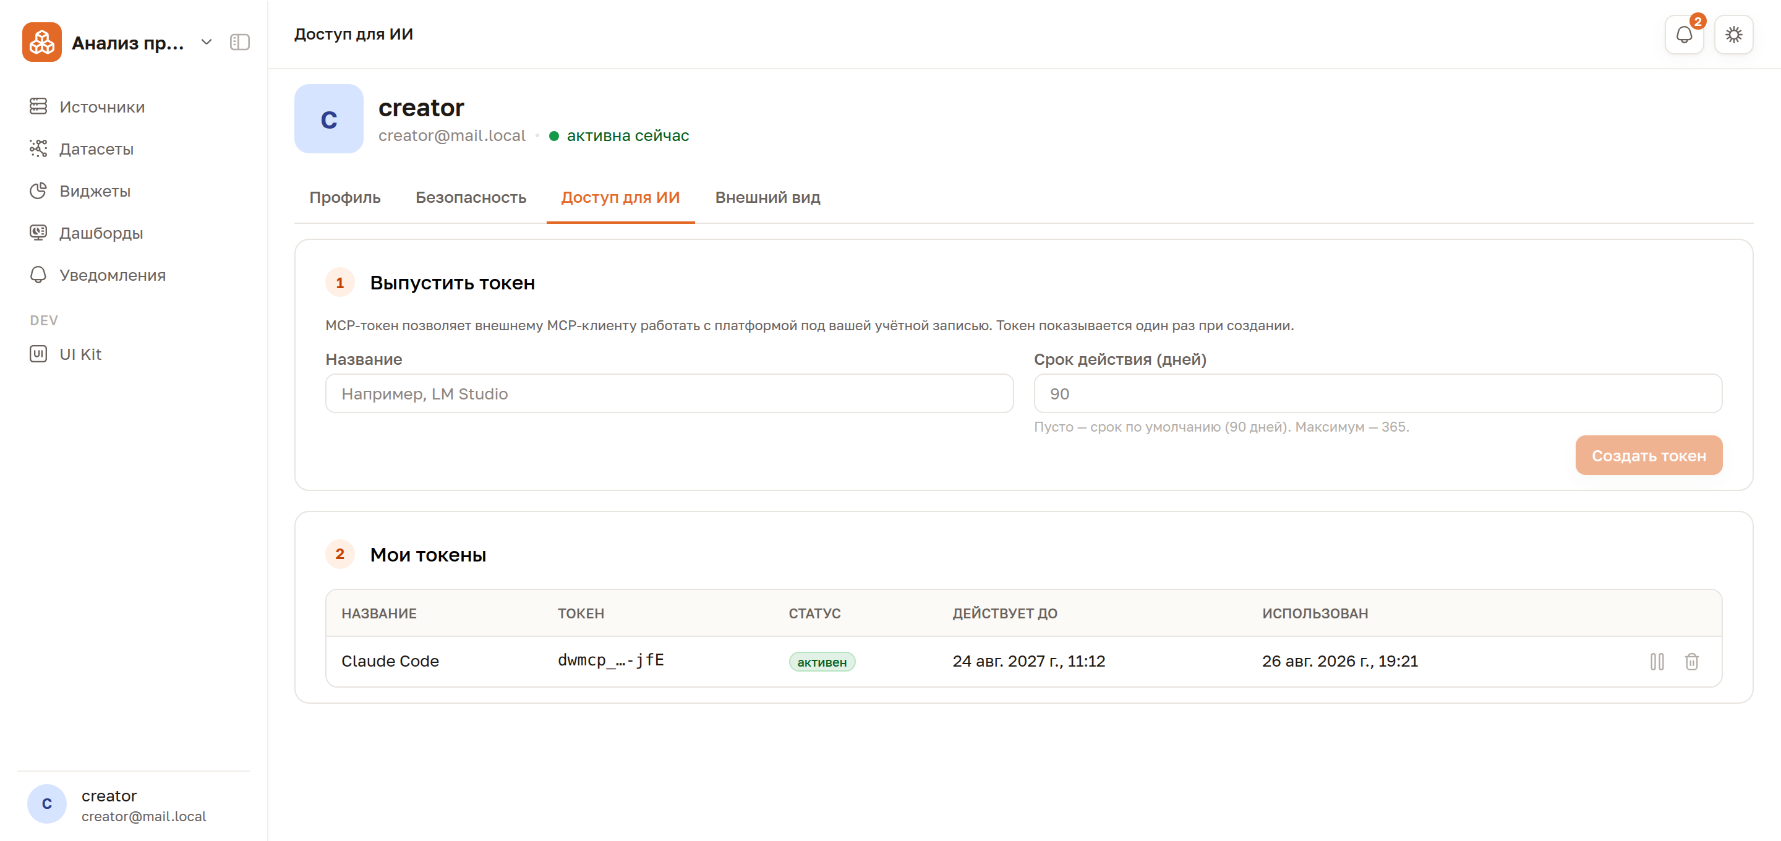Screen dimensions: 1781x841
Task: Click the Дашборды monitor icon
Action: coord(38,233)
